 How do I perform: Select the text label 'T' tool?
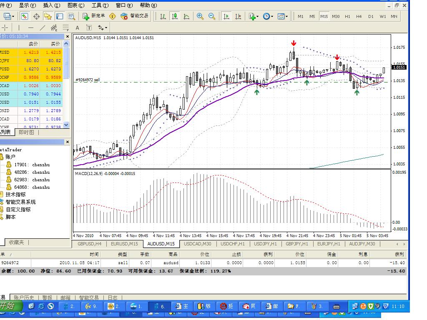point(89,27)
